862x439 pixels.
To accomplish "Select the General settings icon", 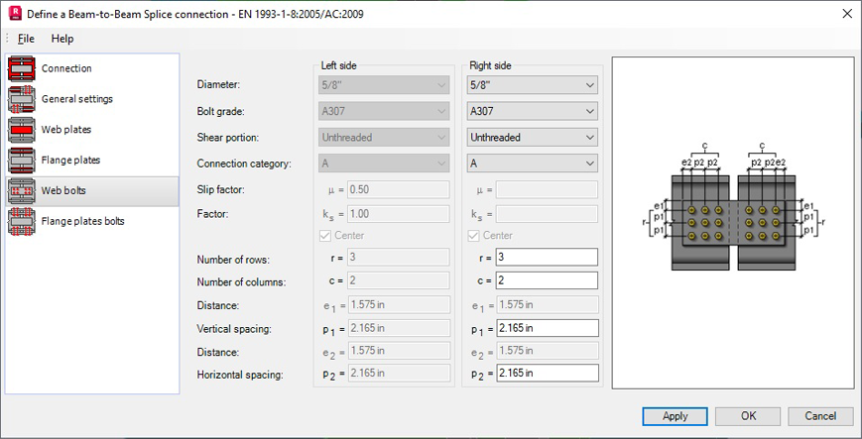I will coord(22,99).
